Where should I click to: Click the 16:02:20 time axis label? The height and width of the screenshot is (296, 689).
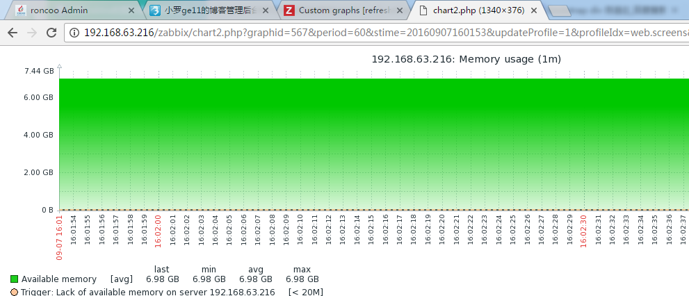click(442, 229)
